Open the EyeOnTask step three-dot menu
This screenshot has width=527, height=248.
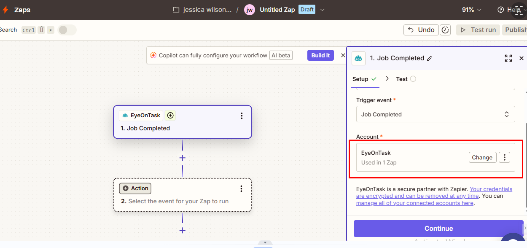click(242, 116)
